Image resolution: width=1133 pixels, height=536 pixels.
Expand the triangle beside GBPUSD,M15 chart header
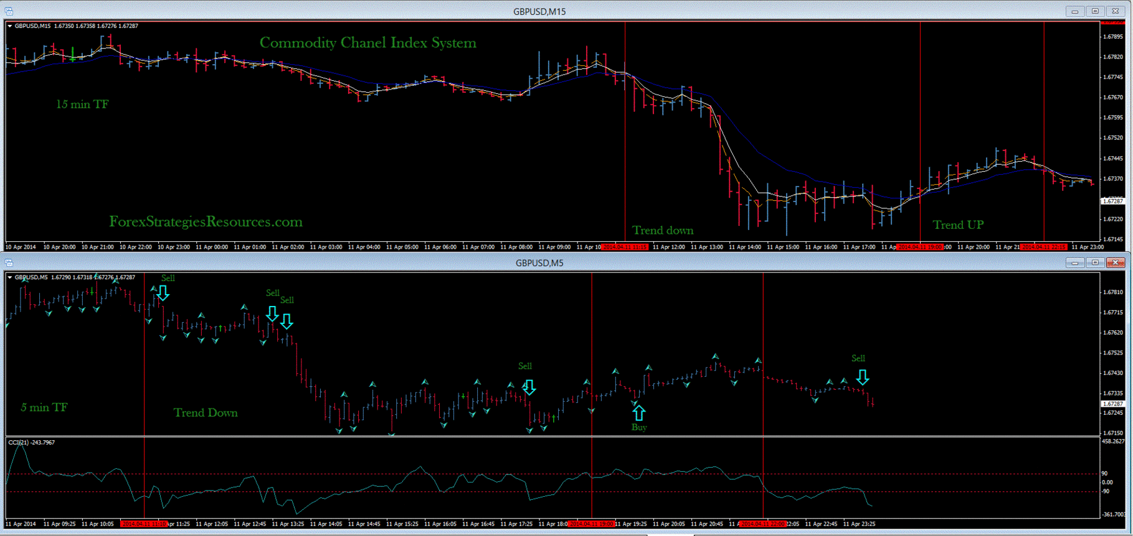pyautogui.click(x=10, y=26)
